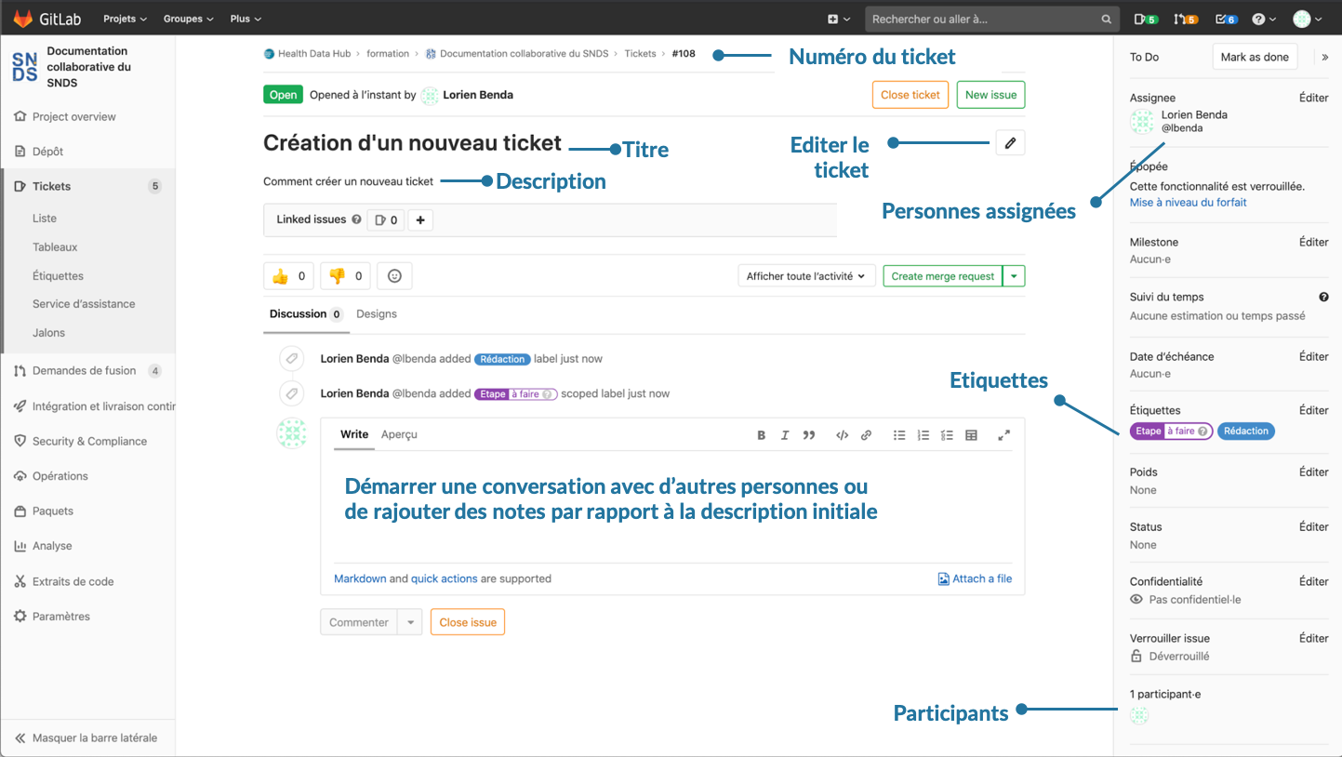The width and height of the screenshot is (1342, 757).
Task: Insert a task list checkbox in the editor
Action: pos(947,435)
